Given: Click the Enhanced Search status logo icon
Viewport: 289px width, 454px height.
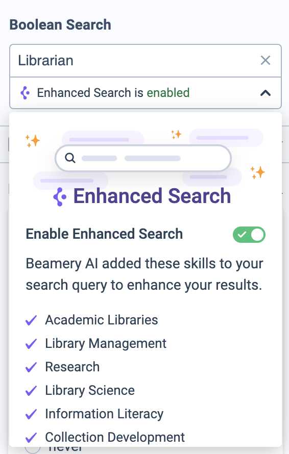Looking at the screenshot, I should [x=25, y=93].
